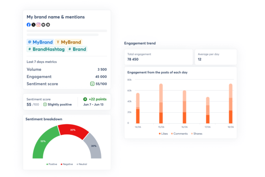This screenshot has width=265, height=177.
Task: Click the X (Twitter) source icon
Action: click(x=33, y=25)
